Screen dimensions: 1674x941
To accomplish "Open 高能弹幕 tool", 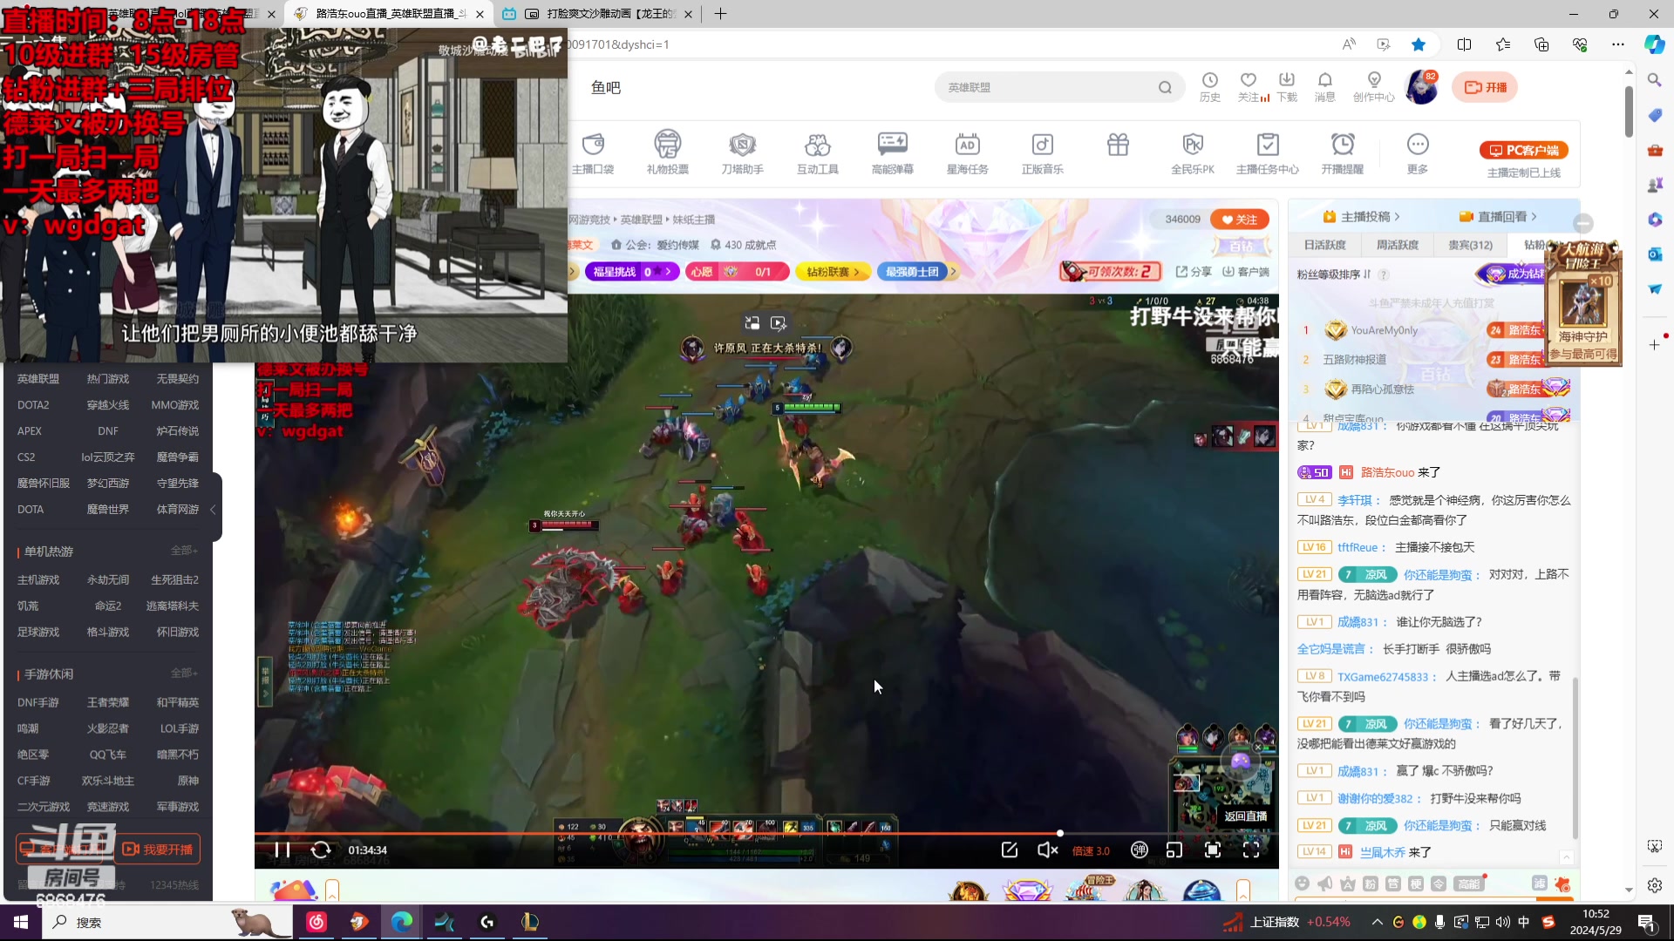I will coord(893,152).
